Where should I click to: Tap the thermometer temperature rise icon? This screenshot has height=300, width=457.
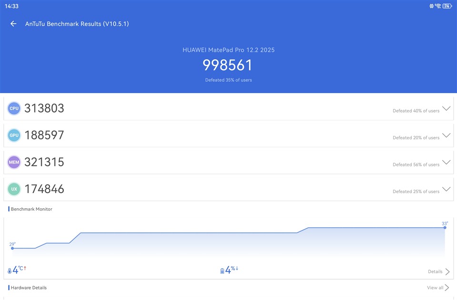(x=10, y=271)
